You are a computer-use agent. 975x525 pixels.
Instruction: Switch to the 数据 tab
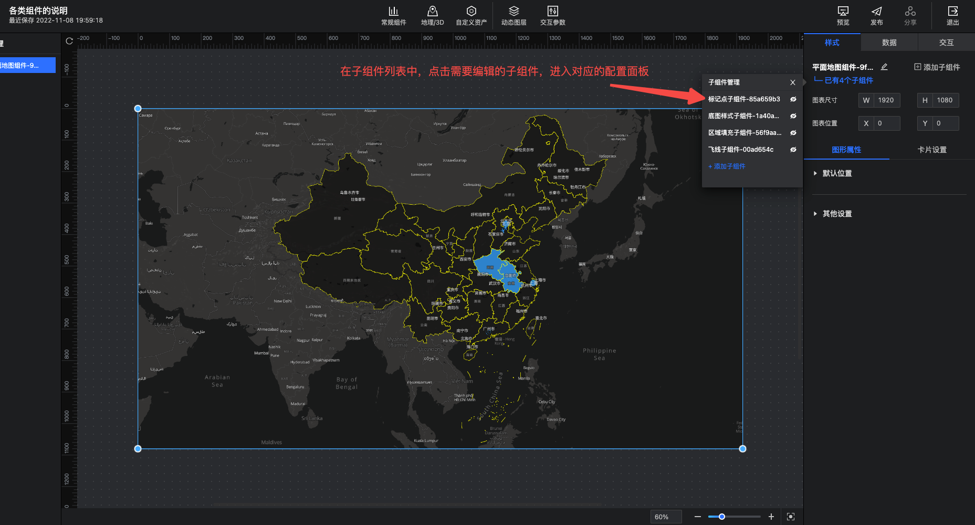(x=889, y=43)
